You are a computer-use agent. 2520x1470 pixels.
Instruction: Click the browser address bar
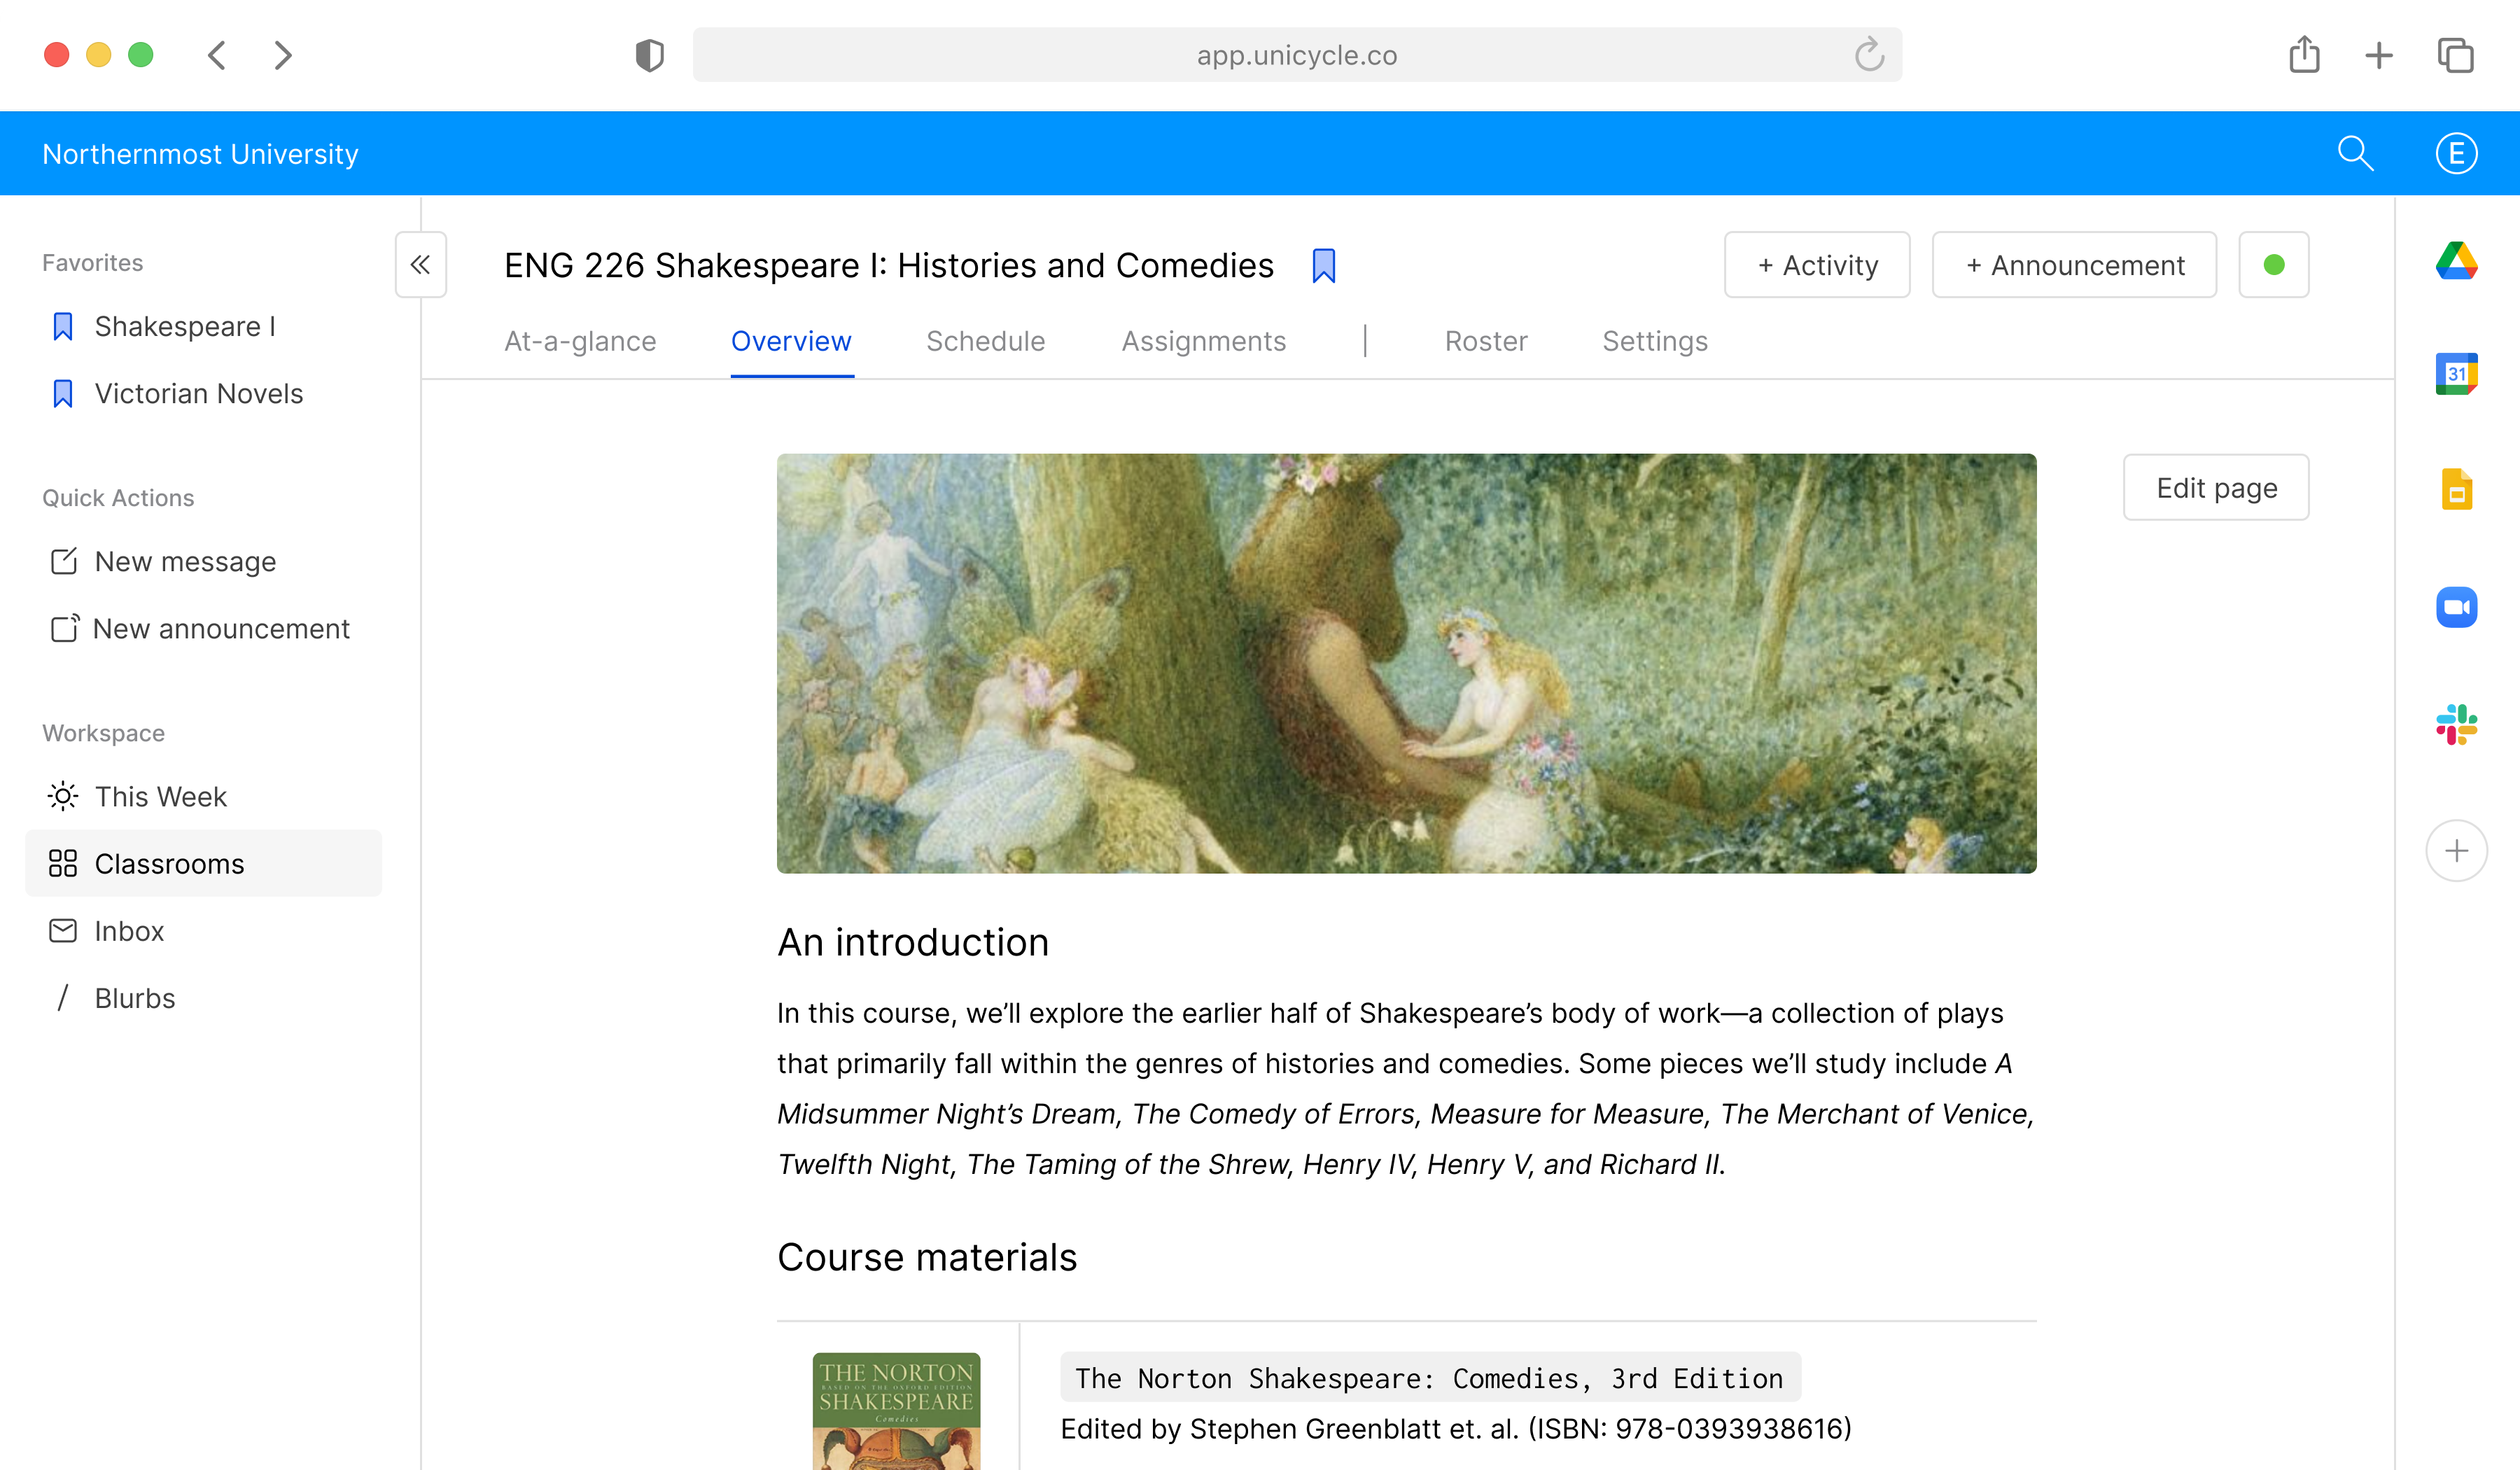(1297, 55)
